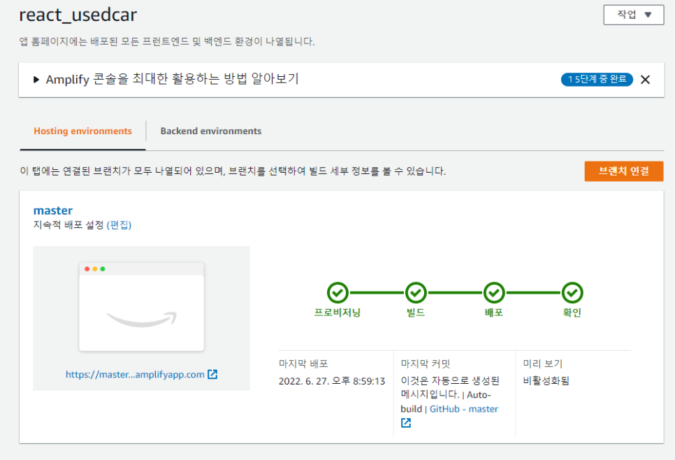Image resolution: width=675 pixels, height=460 pixels.
Task: Click the 프로비저닝 step check icon
Action: pos(337,293)
